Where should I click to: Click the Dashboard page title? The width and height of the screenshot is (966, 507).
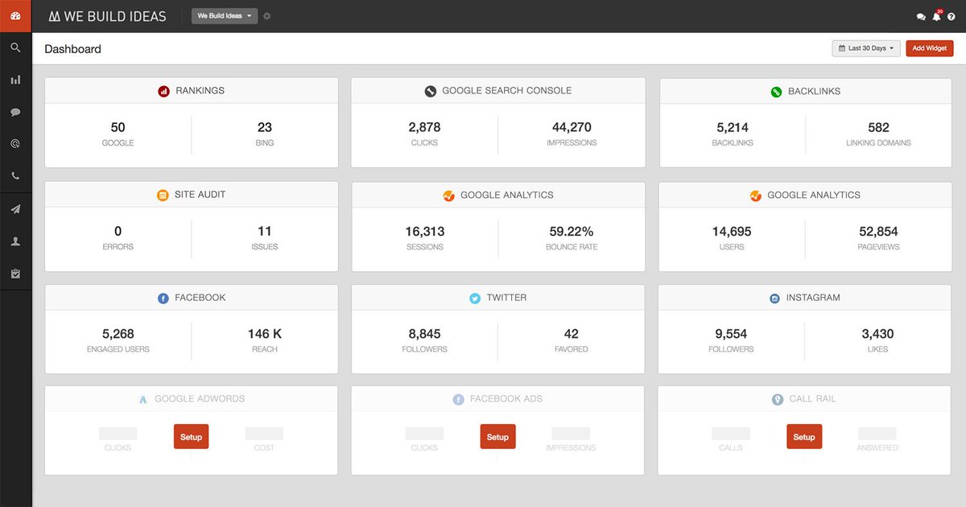pos(72,49)
